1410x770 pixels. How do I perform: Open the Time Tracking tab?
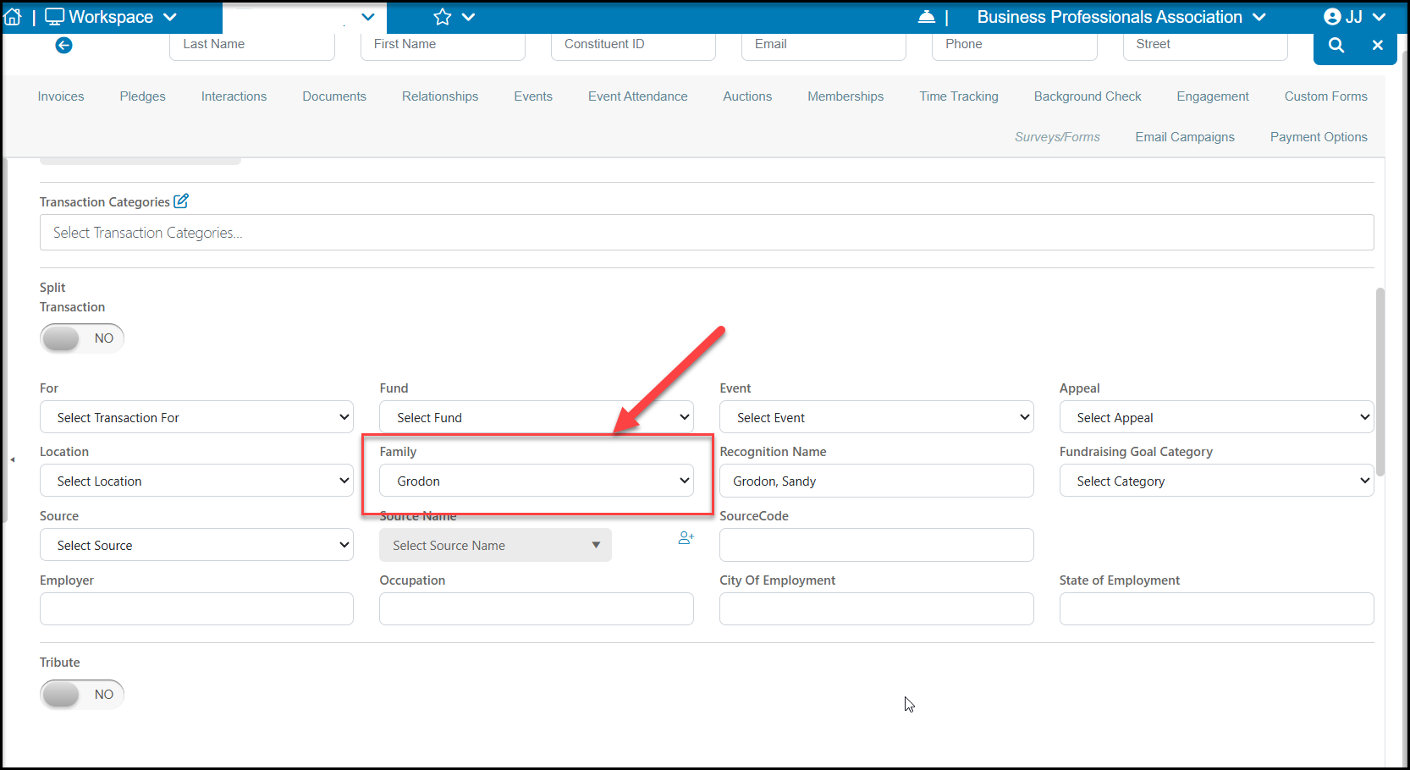point(959,96)
